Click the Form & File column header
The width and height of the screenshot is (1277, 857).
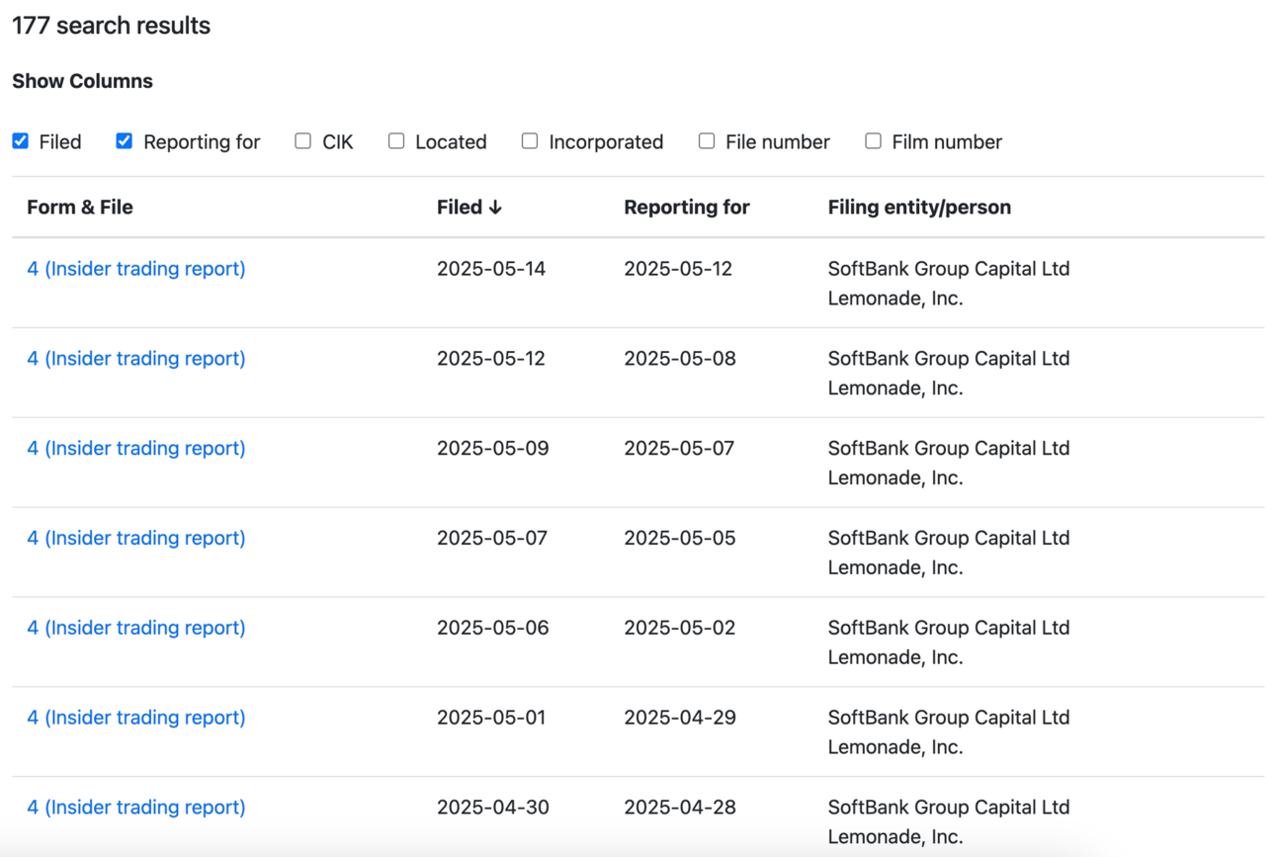coord(80,208)
